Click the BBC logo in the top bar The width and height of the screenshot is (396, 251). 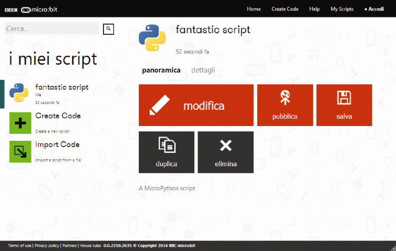click(11, 10)
